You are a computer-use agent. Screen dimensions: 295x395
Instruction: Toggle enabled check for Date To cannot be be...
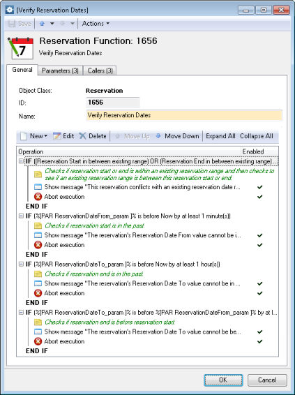click(x=259, y=331)
